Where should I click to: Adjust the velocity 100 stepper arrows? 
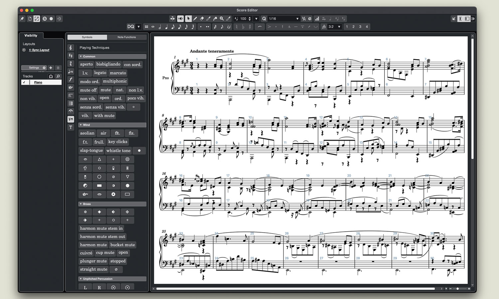tap(250, 19)
